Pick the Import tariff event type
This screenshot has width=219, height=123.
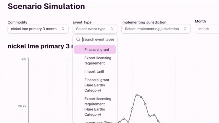95,72
